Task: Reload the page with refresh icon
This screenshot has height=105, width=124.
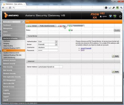Action: click(10, 8)
